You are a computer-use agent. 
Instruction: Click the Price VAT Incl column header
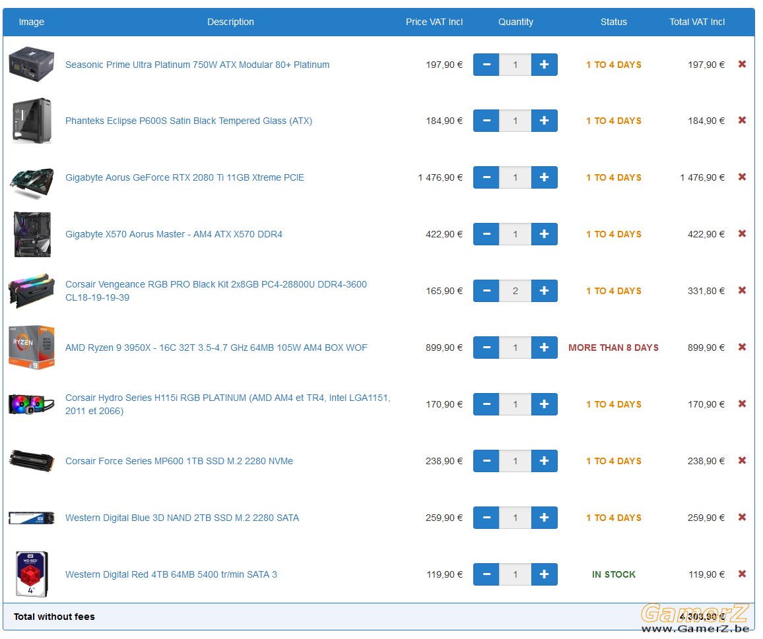[x=434, y=22]
